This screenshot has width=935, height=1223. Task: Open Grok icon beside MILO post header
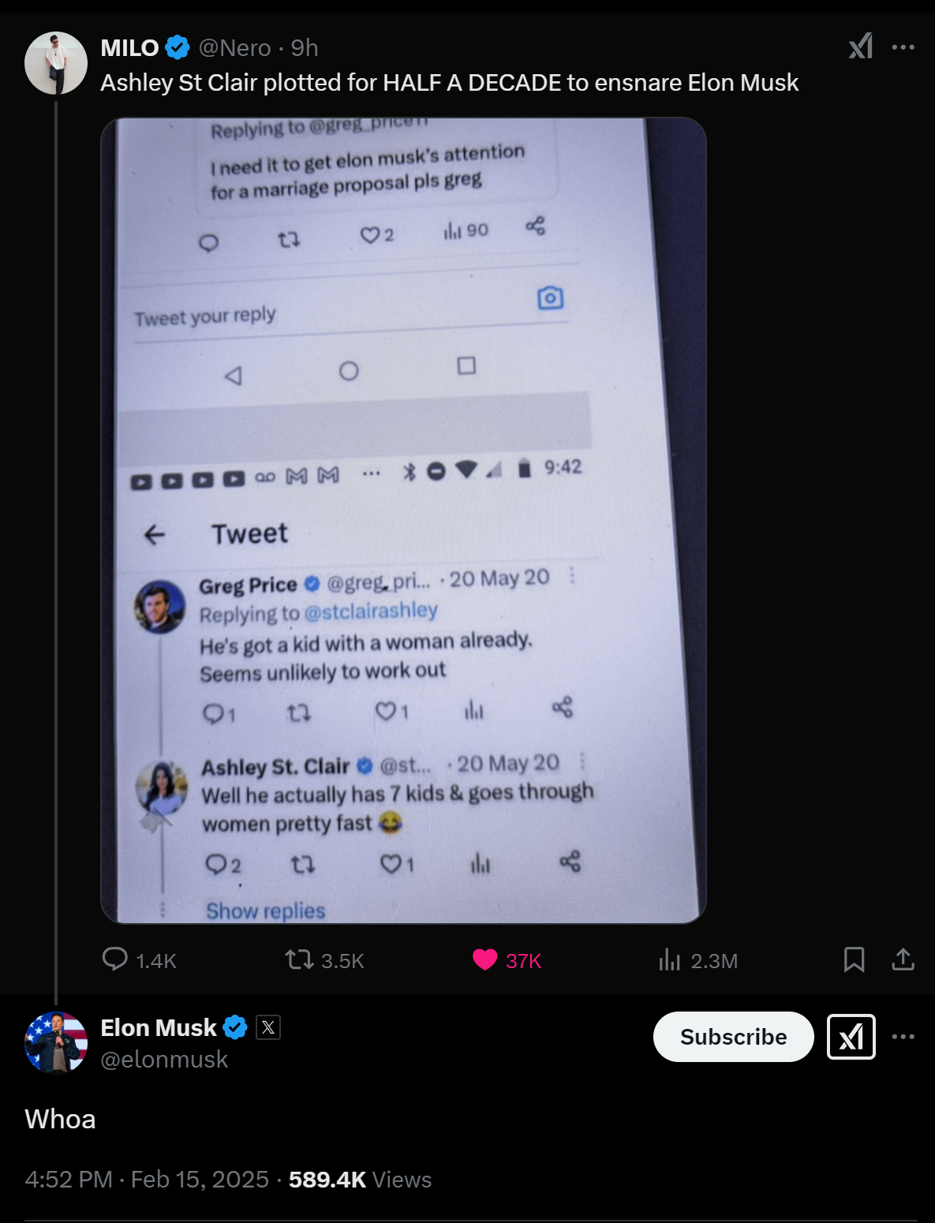[860, 47]
